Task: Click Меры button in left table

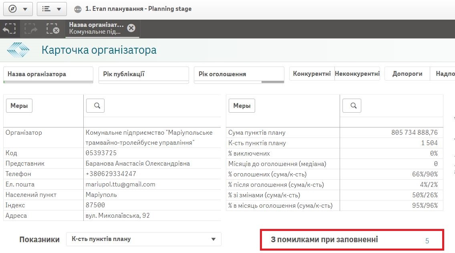Action: point(19,106)
